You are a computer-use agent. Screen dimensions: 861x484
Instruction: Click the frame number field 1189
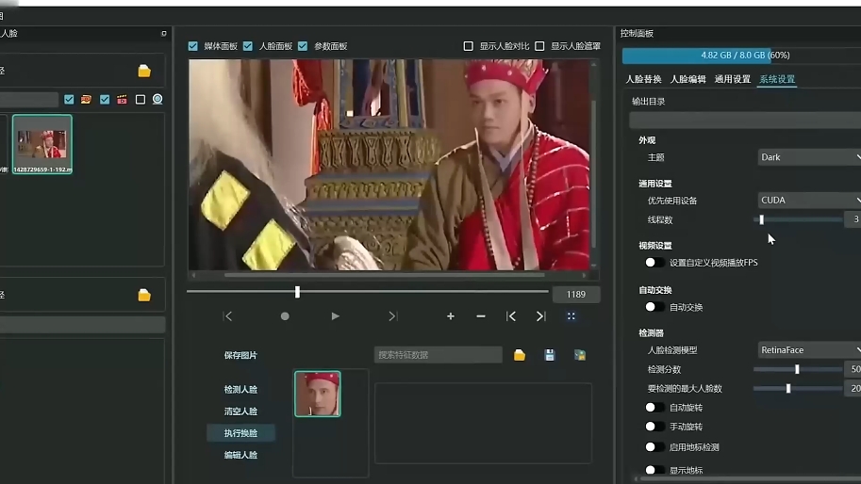pos(576,295)
